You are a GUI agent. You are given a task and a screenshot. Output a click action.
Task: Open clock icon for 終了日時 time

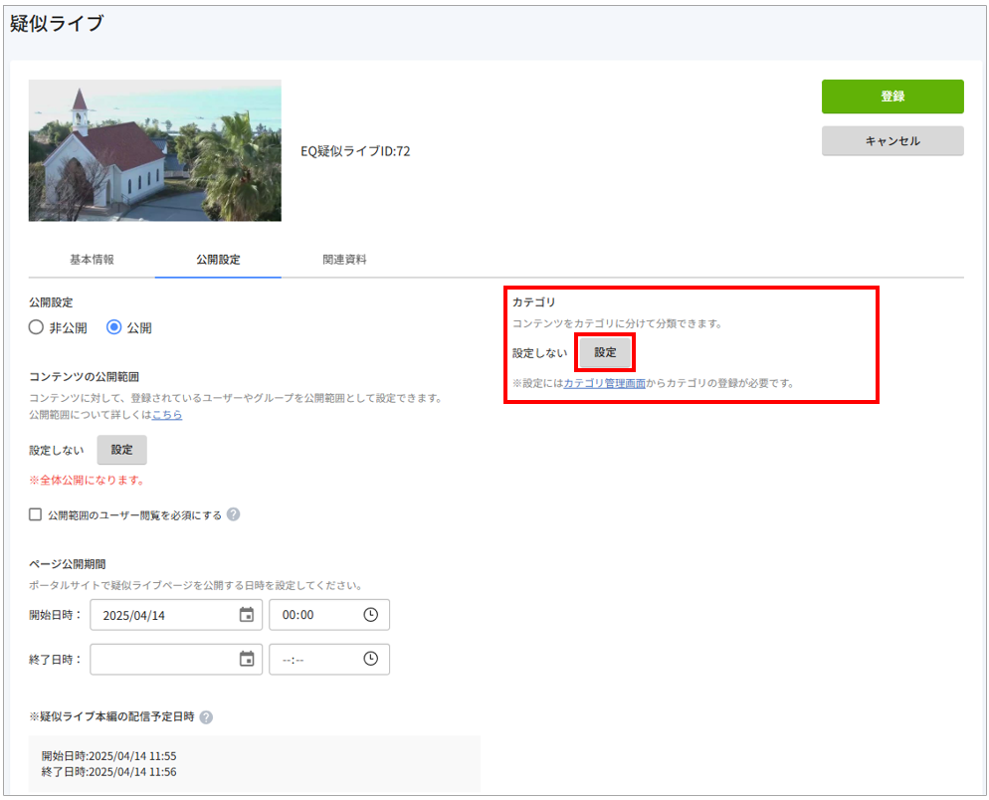click(x=371, y=659)
